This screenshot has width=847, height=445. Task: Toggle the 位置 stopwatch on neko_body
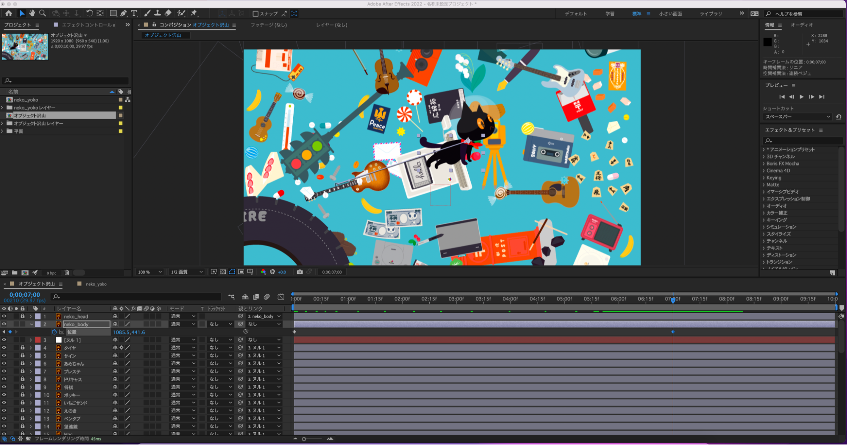54,332
